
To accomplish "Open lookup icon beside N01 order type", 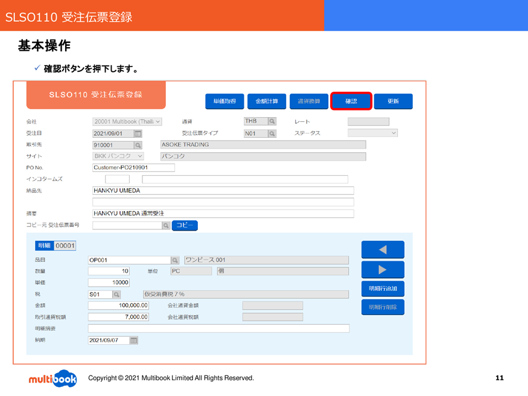I will click(x=272, y=133).
